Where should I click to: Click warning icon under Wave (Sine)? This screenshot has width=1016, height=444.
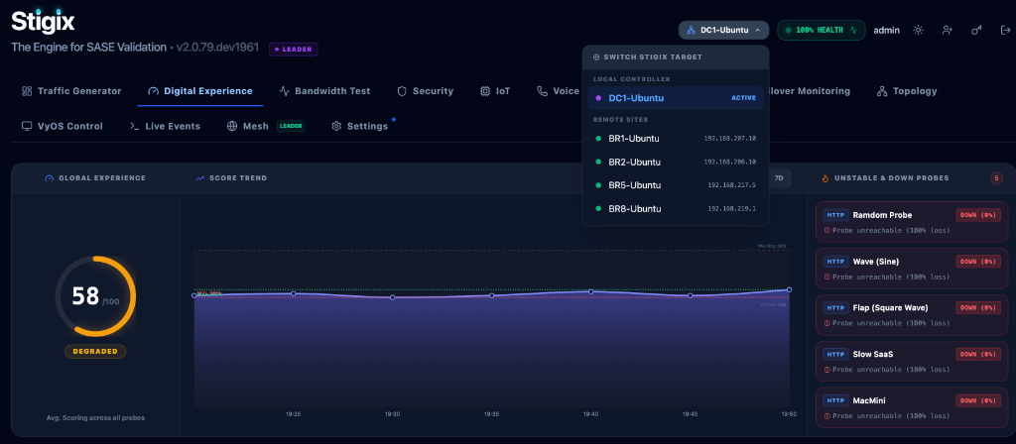click(826, 277)
